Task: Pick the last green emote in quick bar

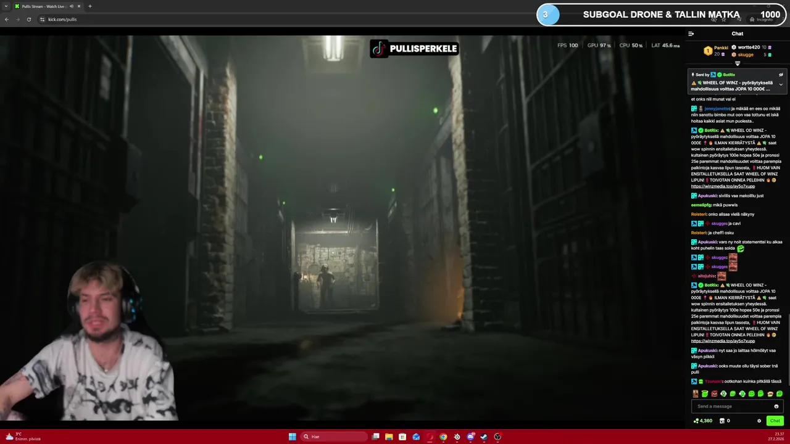Action: pyautogui.click(x=780, y=394)
